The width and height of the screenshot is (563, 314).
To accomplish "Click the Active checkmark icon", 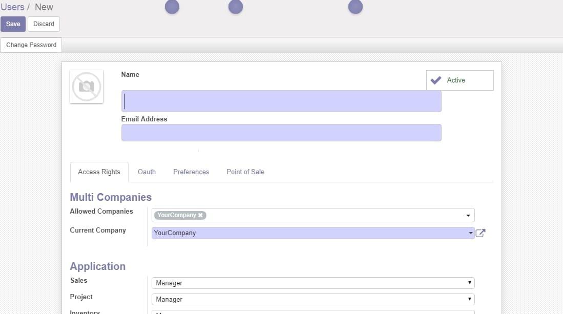I will pyautogui.click(x=436, y=80).
